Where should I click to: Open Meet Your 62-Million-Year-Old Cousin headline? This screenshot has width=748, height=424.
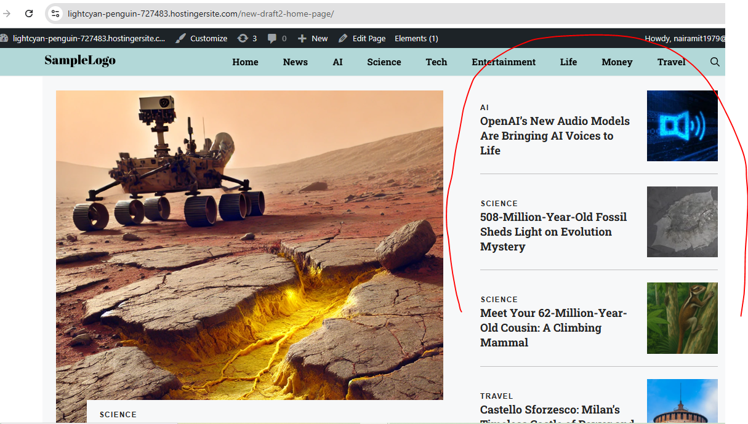(553, 328)
